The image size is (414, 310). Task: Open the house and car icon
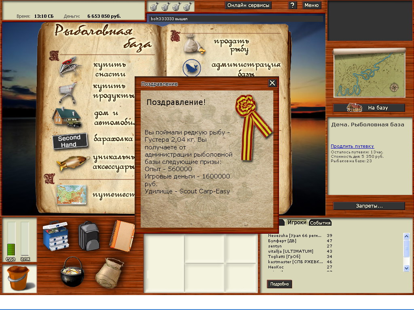pos(67,117)
